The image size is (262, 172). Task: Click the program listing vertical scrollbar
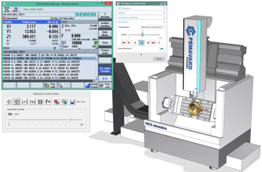coord(97,67)
